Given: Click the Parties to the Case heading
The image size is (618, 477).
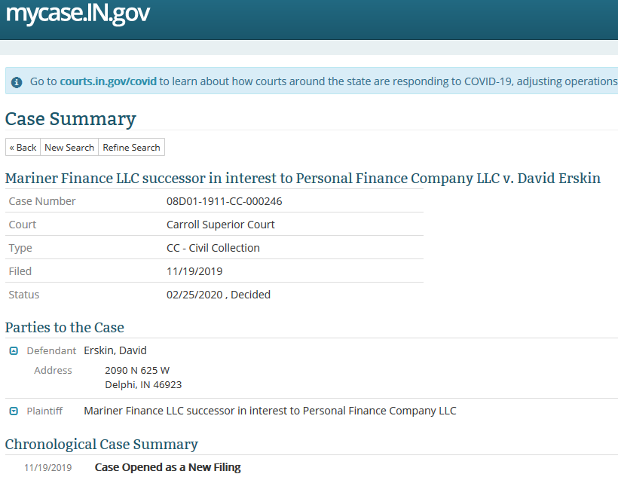Looking at the screenshot, I should pos(65,327).
